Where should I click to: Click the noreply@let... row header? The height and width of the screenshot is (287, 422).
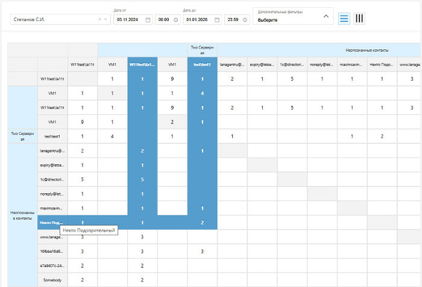pos(52,194)
